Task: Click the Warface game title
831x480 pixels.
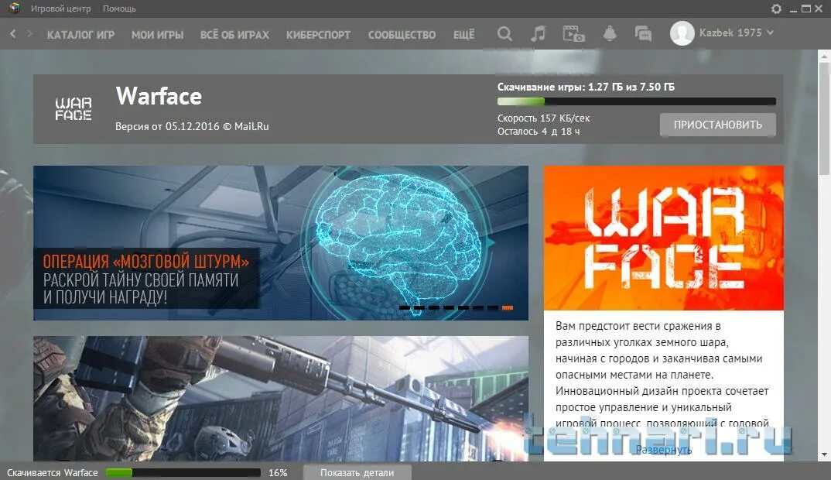Action: pyautogui.click(x=159, y=96)
